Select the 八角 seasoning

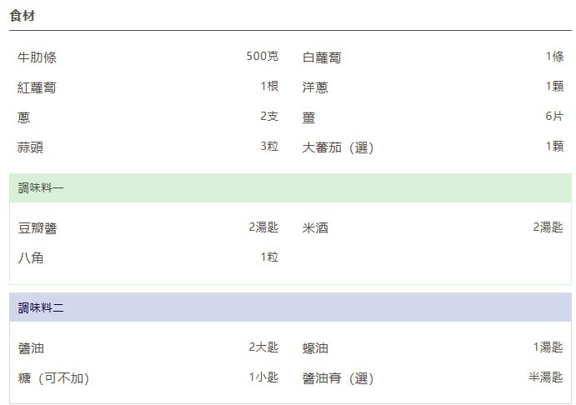point(30,258)
